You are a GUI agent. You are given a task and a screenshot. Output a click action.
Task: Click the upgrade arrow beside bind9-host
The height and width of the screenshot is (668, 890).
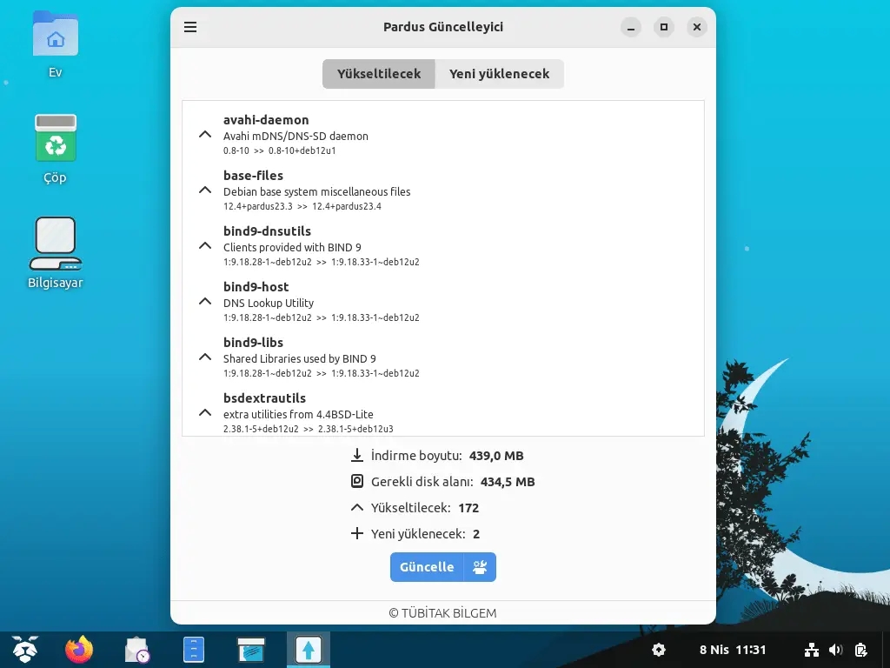[205, 302]
